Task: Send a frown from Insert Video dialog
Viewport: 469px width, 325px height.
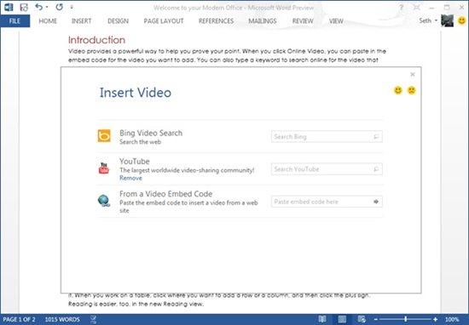Action: click(412, 90)
